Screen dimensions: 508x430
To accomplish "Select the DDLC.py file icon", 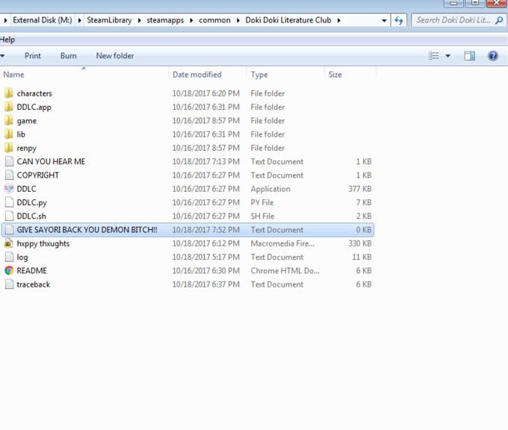I will (10, 202).
